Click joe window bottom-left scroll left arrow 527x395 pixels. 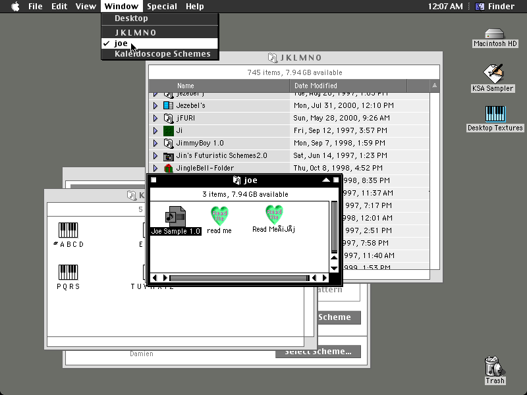[155, 278]
